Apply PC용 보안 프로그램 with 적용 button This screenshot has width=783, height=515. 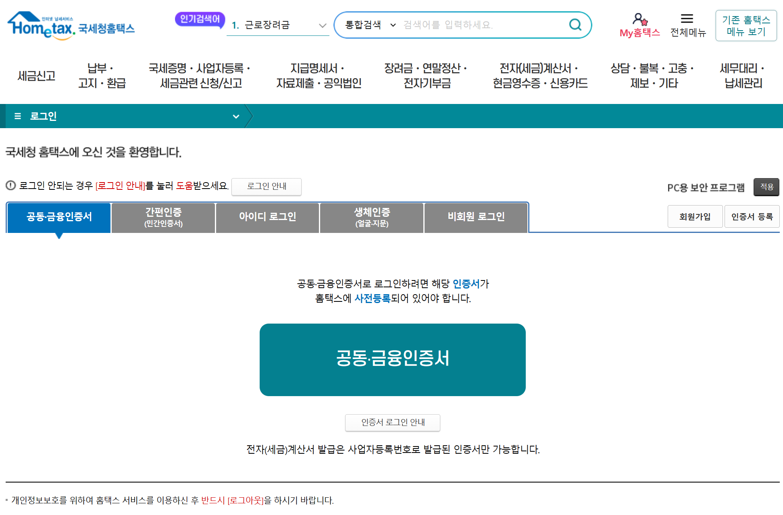click(x=766, y=187)
